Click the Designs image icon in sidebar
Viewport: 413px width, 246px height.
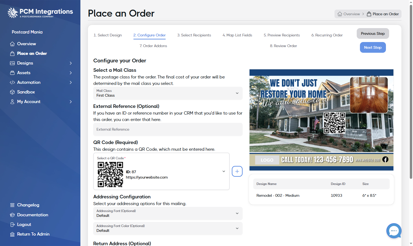12,63
